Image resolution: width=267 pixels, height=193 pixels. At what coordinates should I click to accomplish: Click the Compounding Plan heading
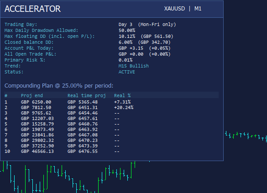point(59,86)
